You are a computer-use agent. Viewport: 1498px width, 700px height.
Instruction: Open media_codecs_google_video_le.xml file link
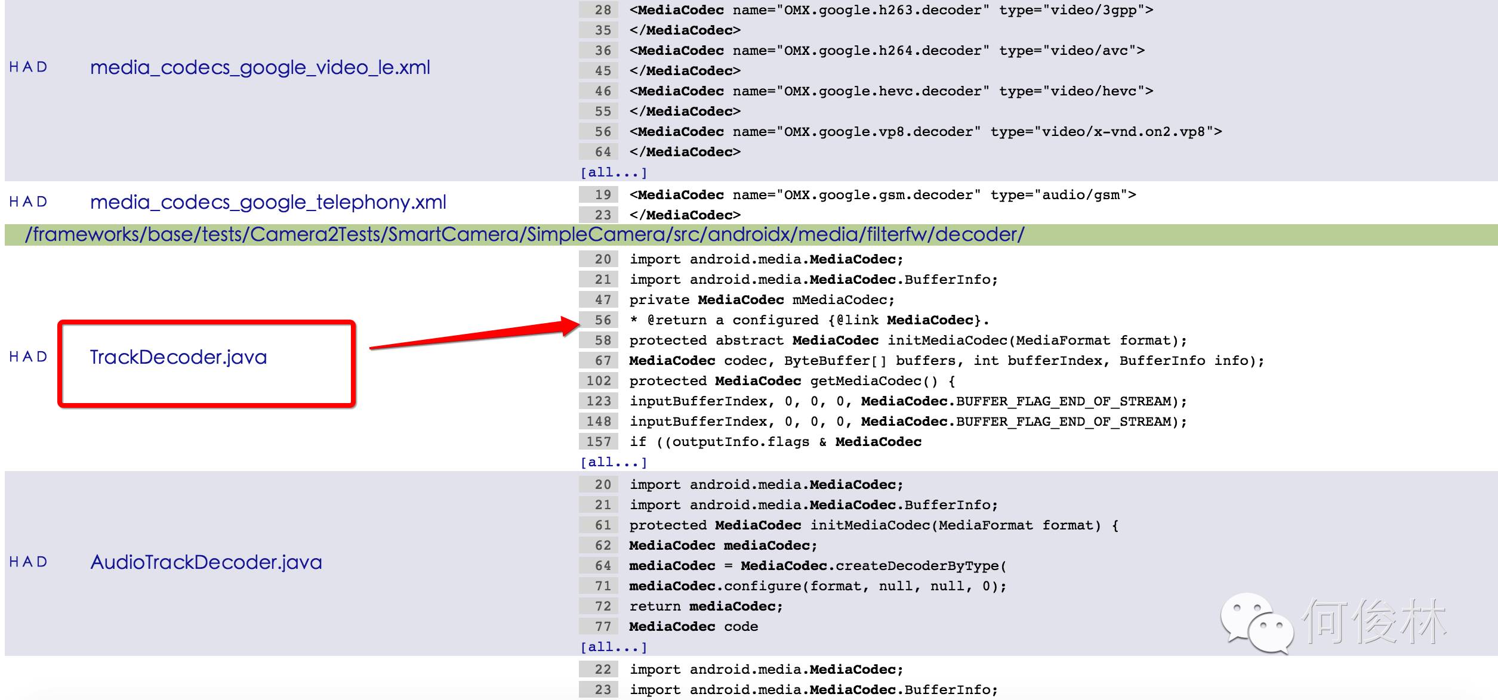point(260,67)
